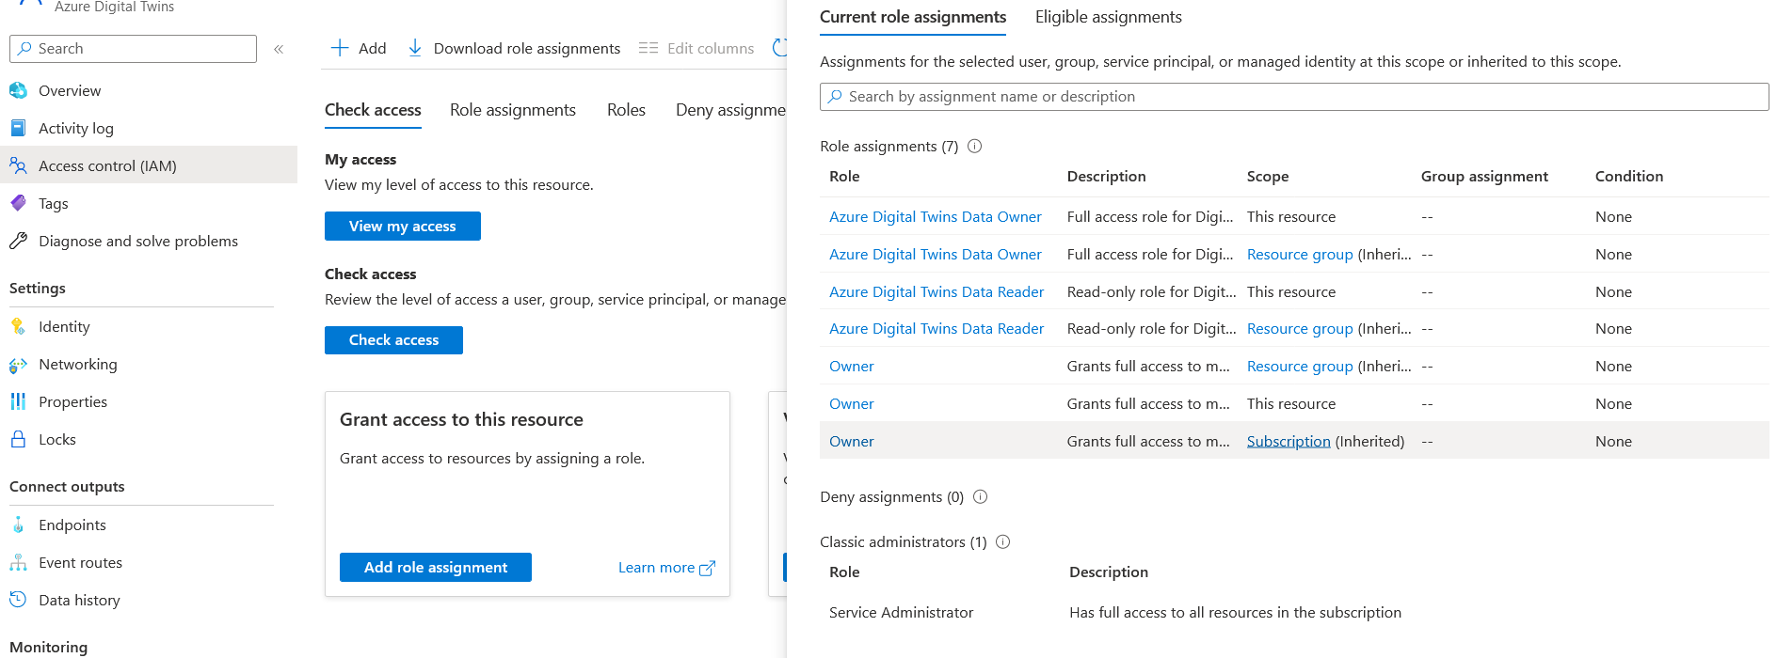Click info icon beside Classic administrators

1003,541
